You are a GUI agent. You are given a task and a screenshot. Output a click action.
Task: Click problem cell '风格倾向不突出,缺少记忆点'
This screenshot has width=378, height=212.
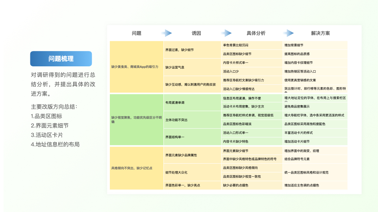pyautogui.click(x=137, y=168)
